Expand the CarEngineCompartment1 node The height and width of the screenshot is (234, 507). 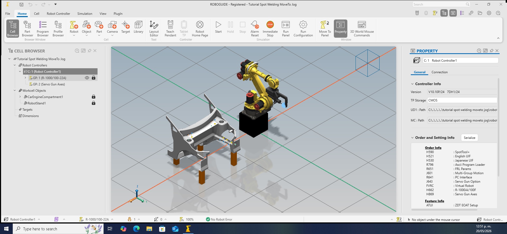point(20,97)
